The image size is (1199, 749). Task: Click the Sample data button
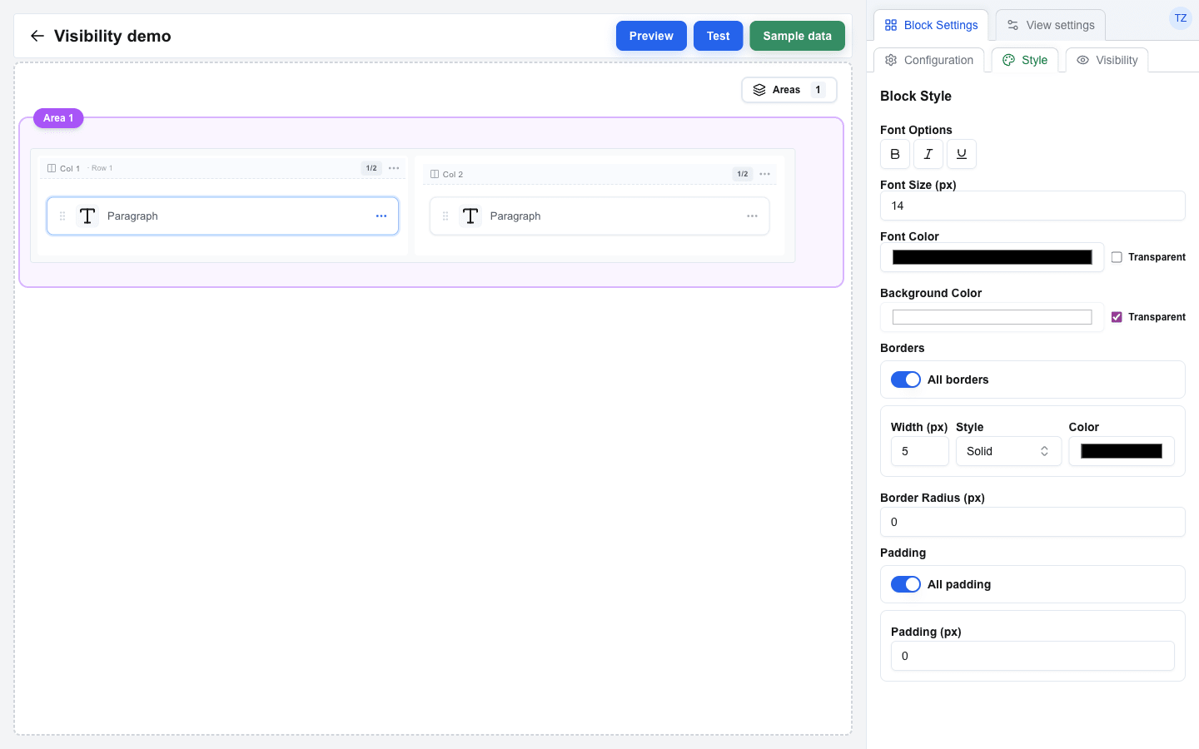click(x=797, y=36)
